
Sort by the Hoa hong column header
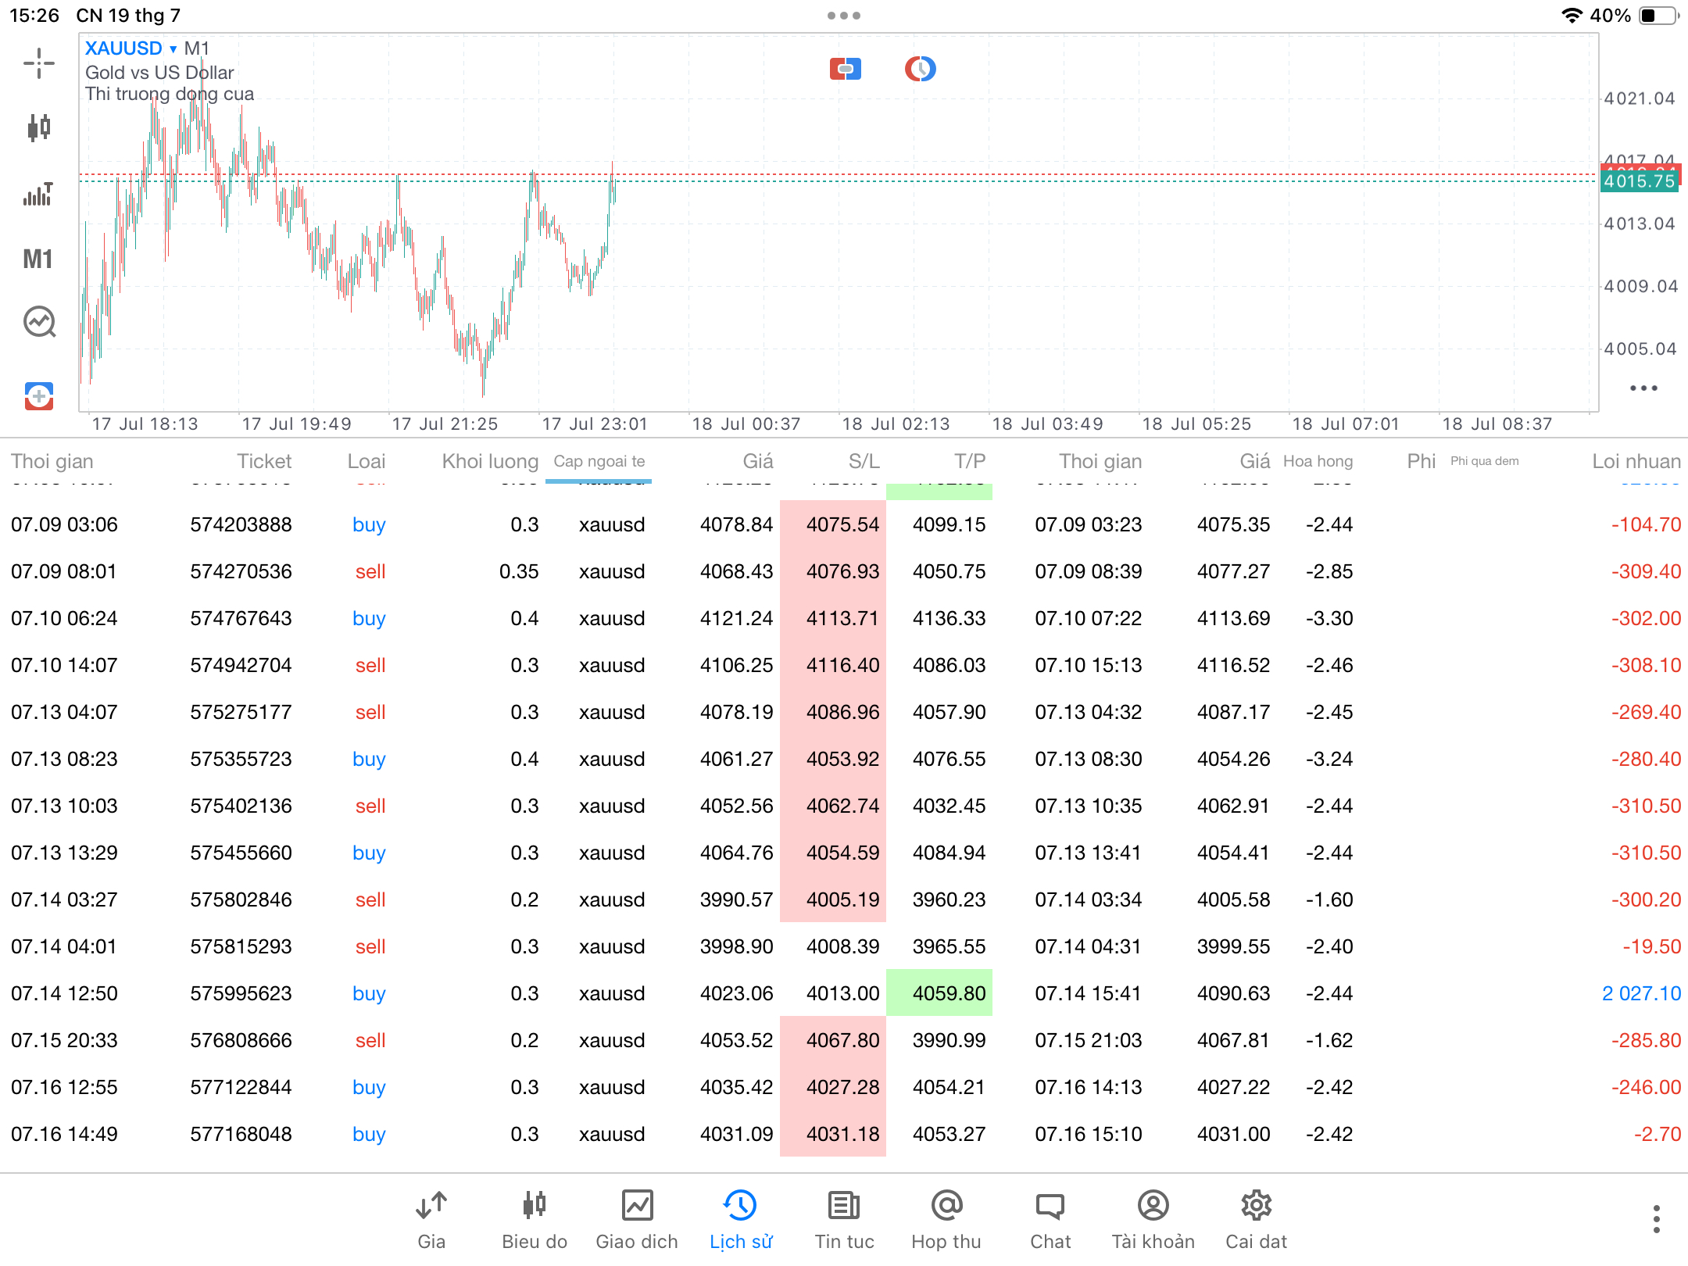tap(1318, 461)
